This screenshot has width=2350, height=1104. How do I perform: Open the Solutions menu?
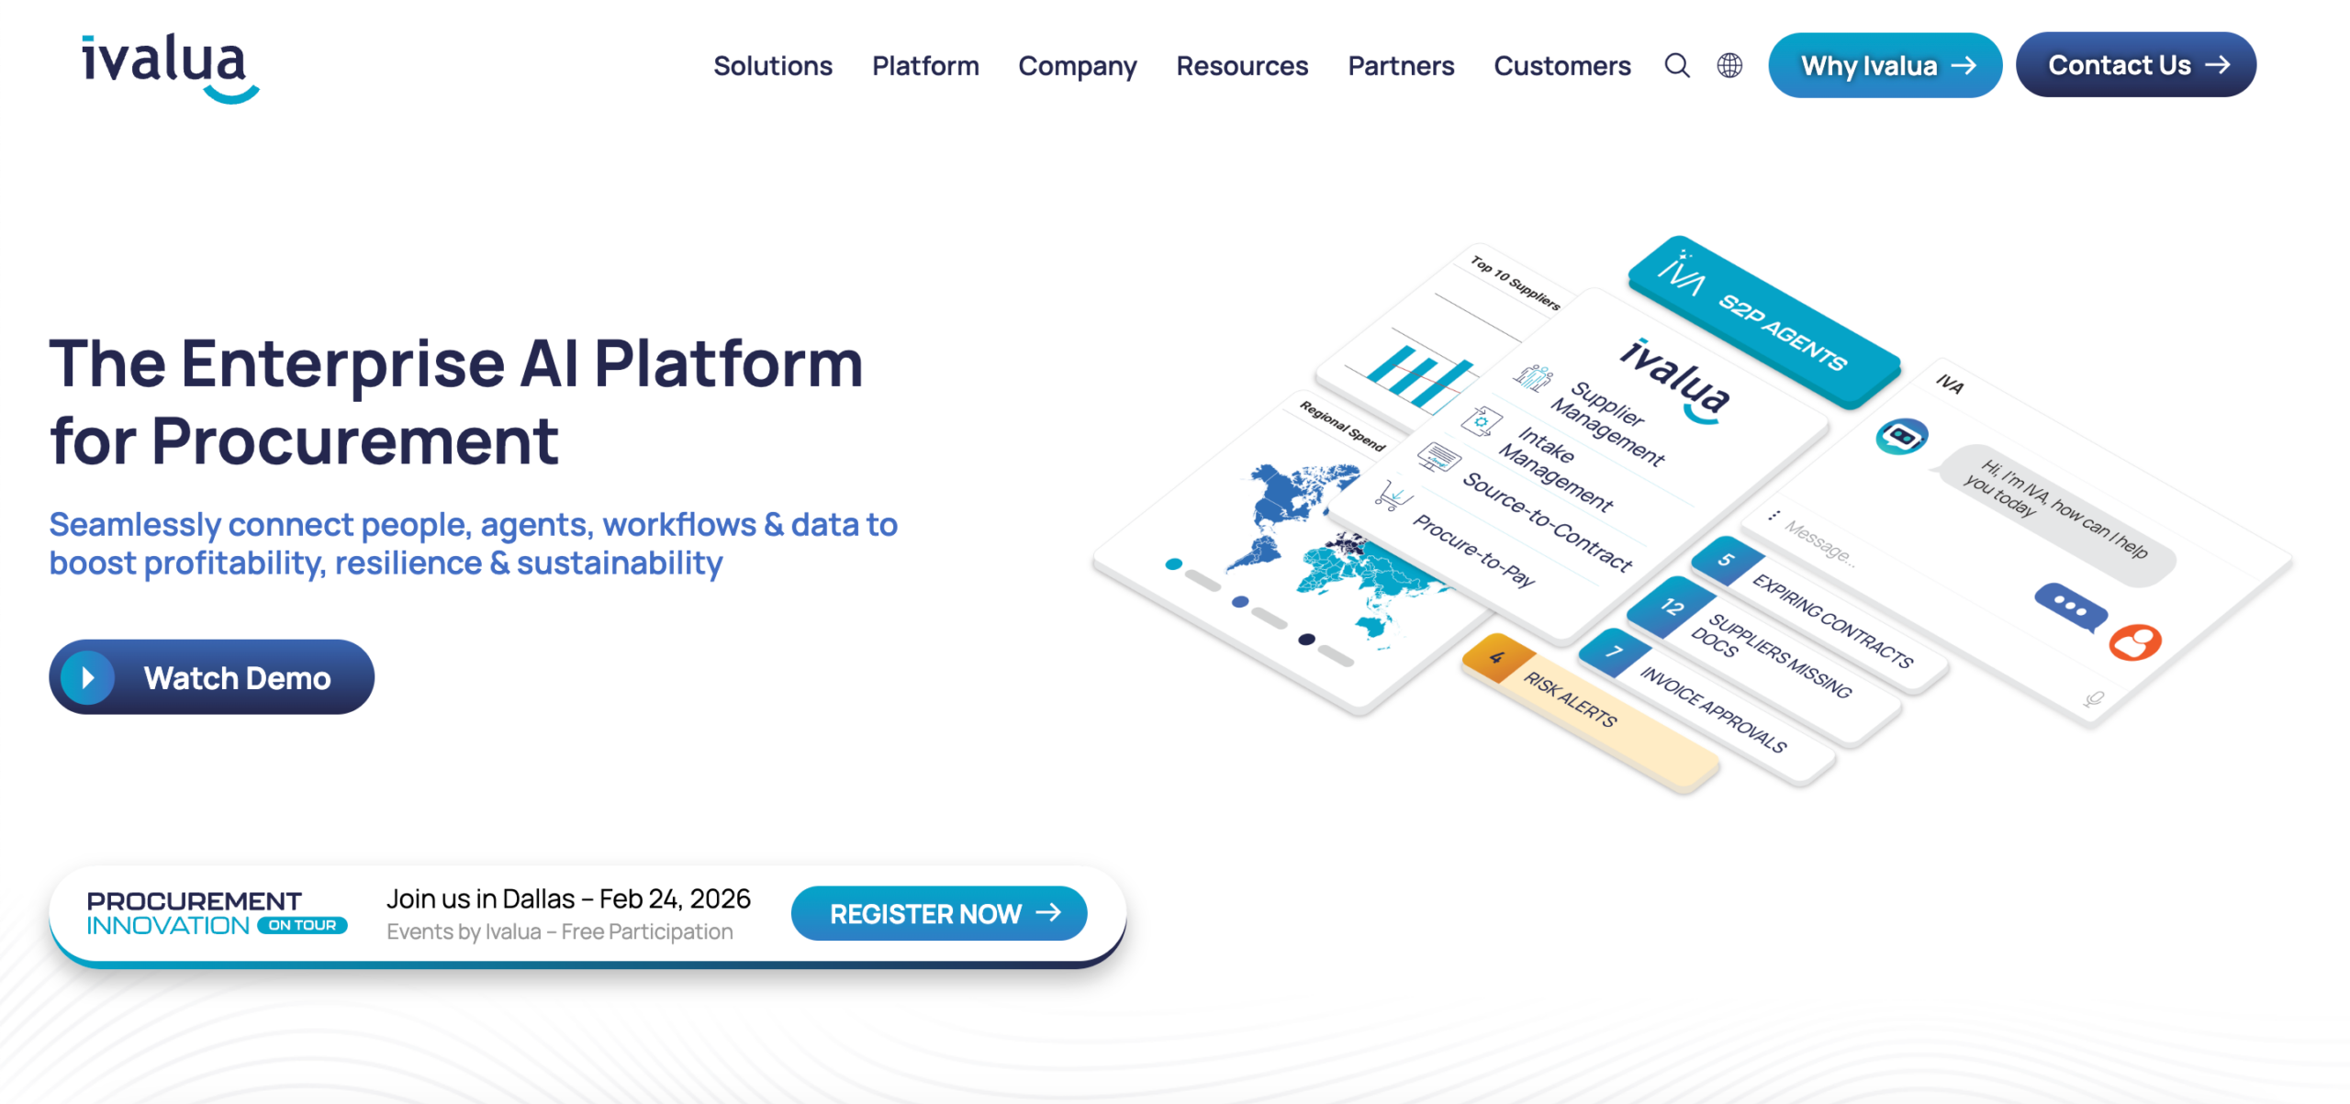coord(772,65)
